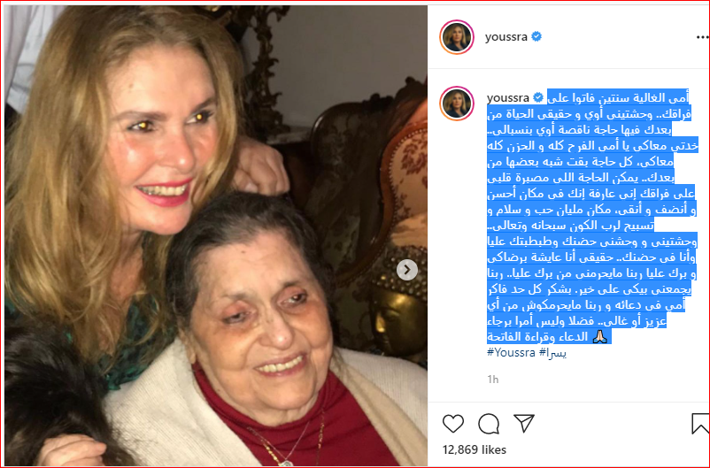This screenshot has width=710, height=468.
Task: Open the #Youssra hashtag link
Action: [511, 352]
